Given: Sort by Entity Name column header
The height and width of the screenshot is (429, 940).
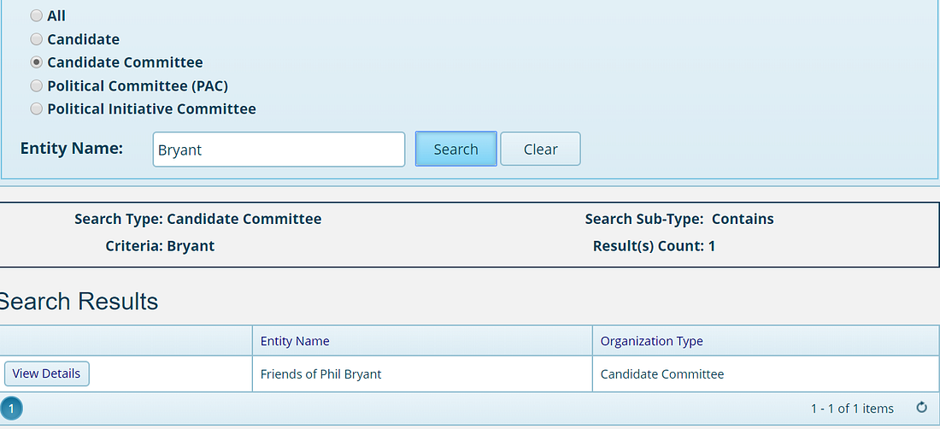Looking at the screenshot, I should pyautogui.click(x=295, y=341).
